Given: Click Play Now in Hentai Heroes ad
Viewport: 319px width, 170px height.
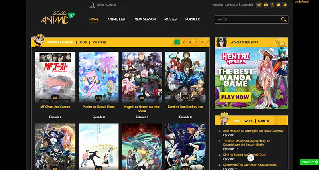Looking at the screenshot, I should [x=235, y=97].
